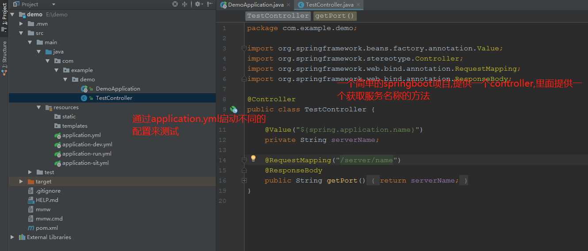588x251 pixels.
Task: Click the getPort() breadcrumb
Action: (x=335, y=16)
